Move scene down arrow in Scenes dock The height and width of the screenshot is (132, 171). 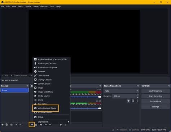pos(21,124)
